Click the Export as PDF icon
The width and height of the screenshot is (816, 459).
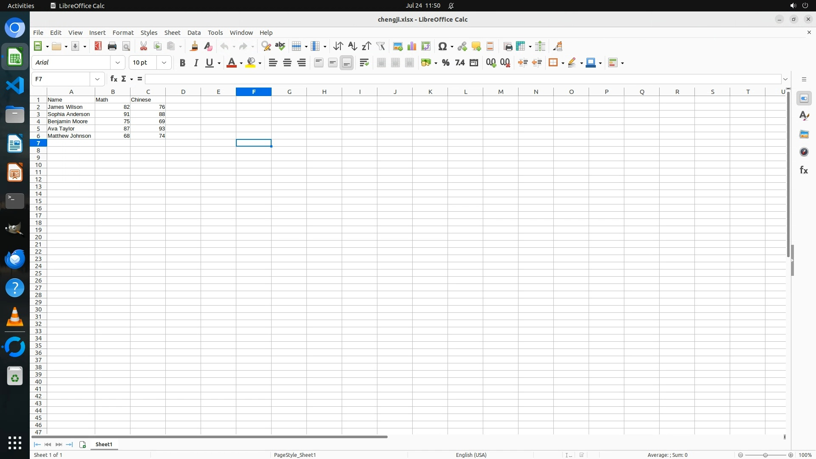pyautogui.click(x=98, y=46)
